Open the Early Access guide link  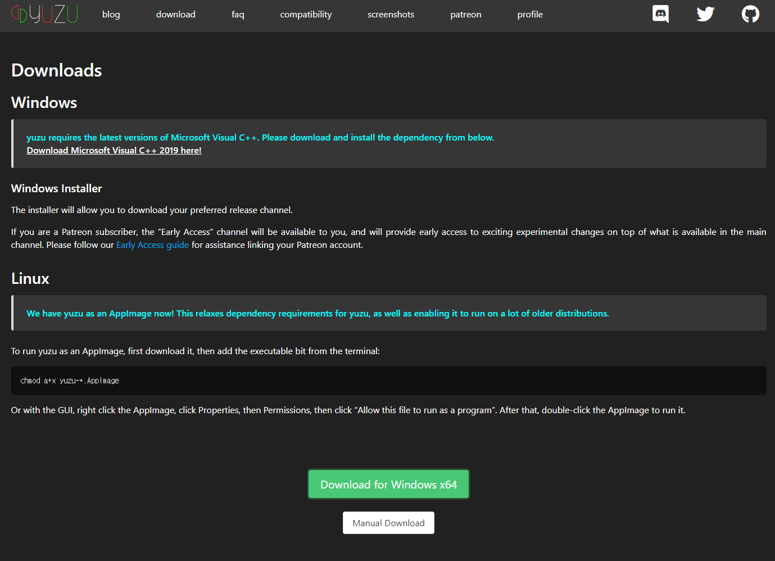pos(152,245)
